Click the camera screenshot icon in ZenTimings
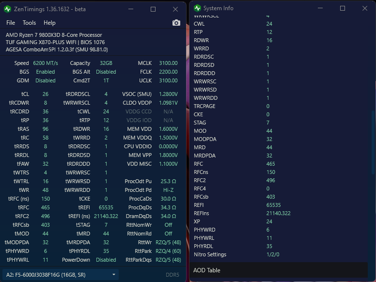 [176, 23]
